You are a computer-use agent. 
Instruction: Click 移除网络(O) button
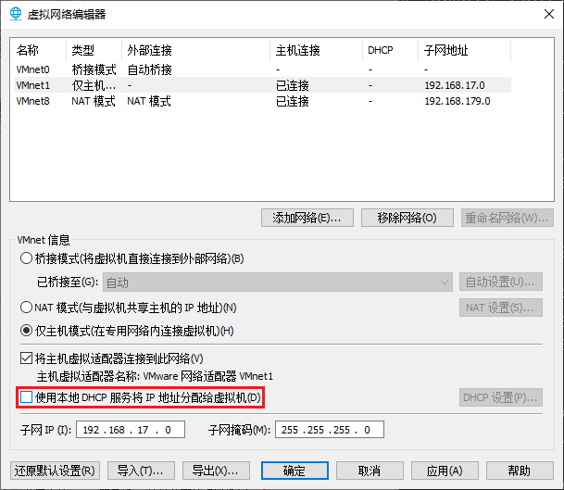(407, 218)
